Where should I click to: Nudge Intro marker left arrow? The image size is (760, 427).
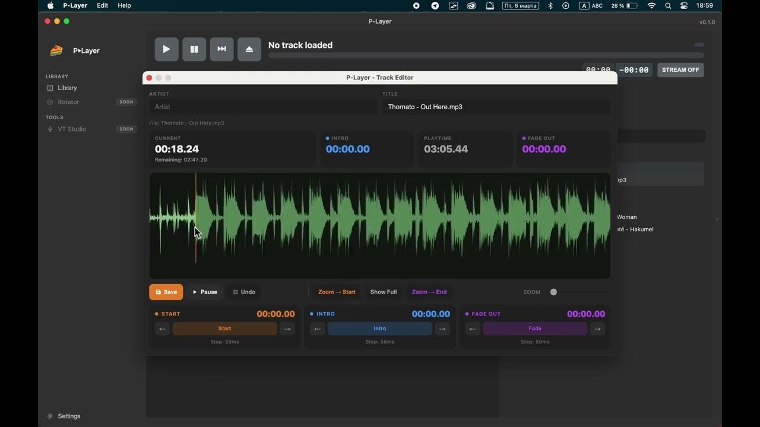tap(318, 329)
